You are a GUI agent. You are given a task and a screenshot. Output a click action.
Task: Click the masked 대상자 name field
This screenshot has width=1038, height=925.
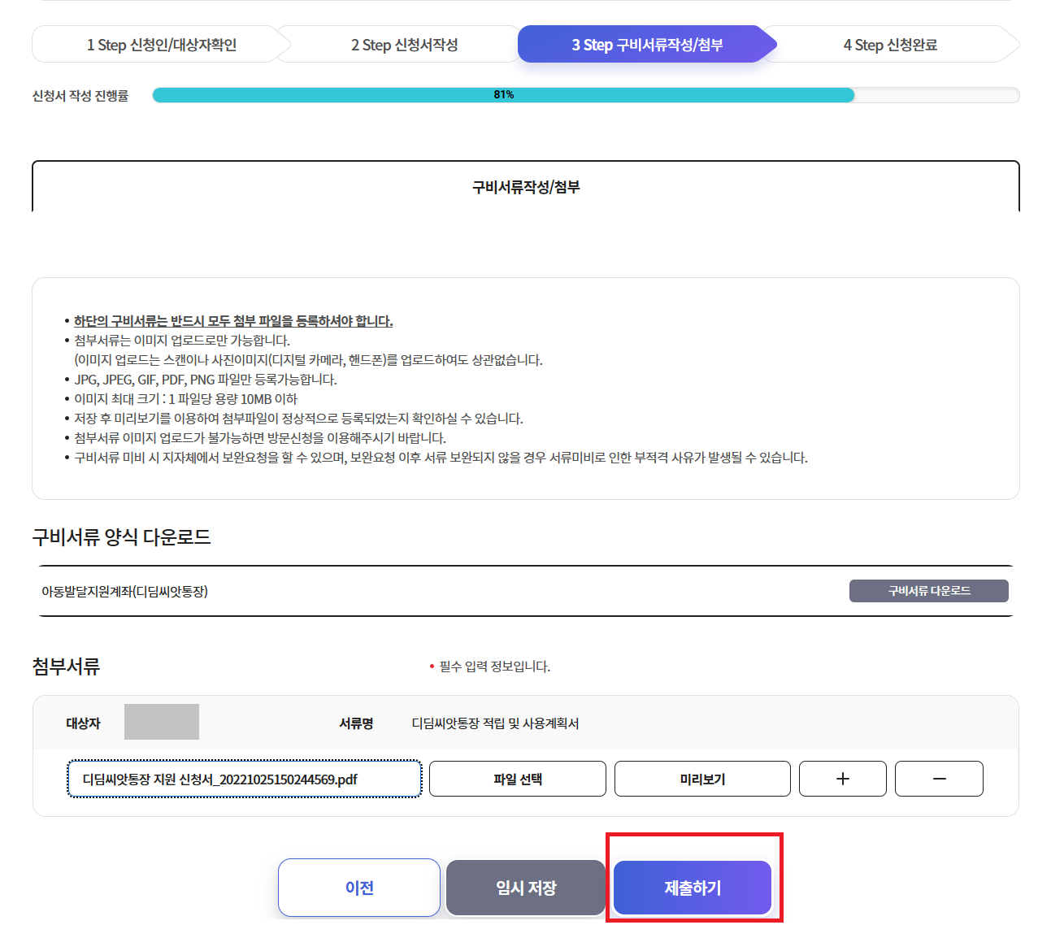coord(161,722)
